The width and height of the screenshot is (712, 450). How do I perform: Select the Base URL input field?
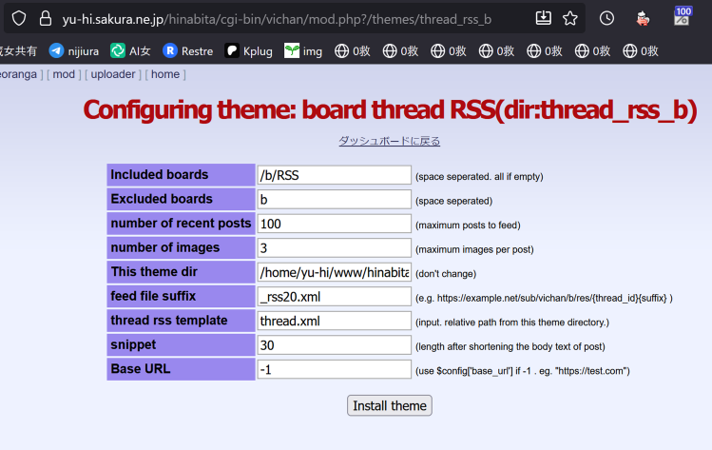[x=334, y=369]
